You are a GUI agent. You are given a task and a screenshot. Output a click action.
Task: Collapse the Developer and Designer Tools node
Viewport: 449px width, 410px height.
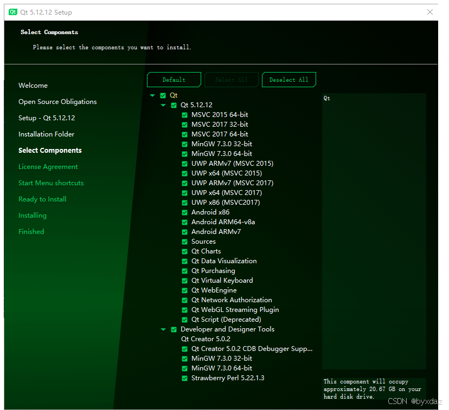(164, 329)
